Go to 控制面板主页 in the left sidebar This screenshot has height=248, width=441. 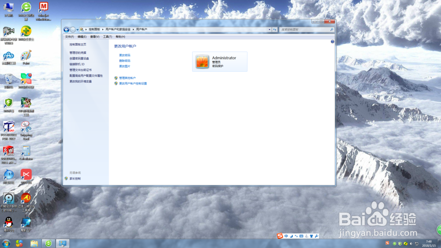pos(78,44)
